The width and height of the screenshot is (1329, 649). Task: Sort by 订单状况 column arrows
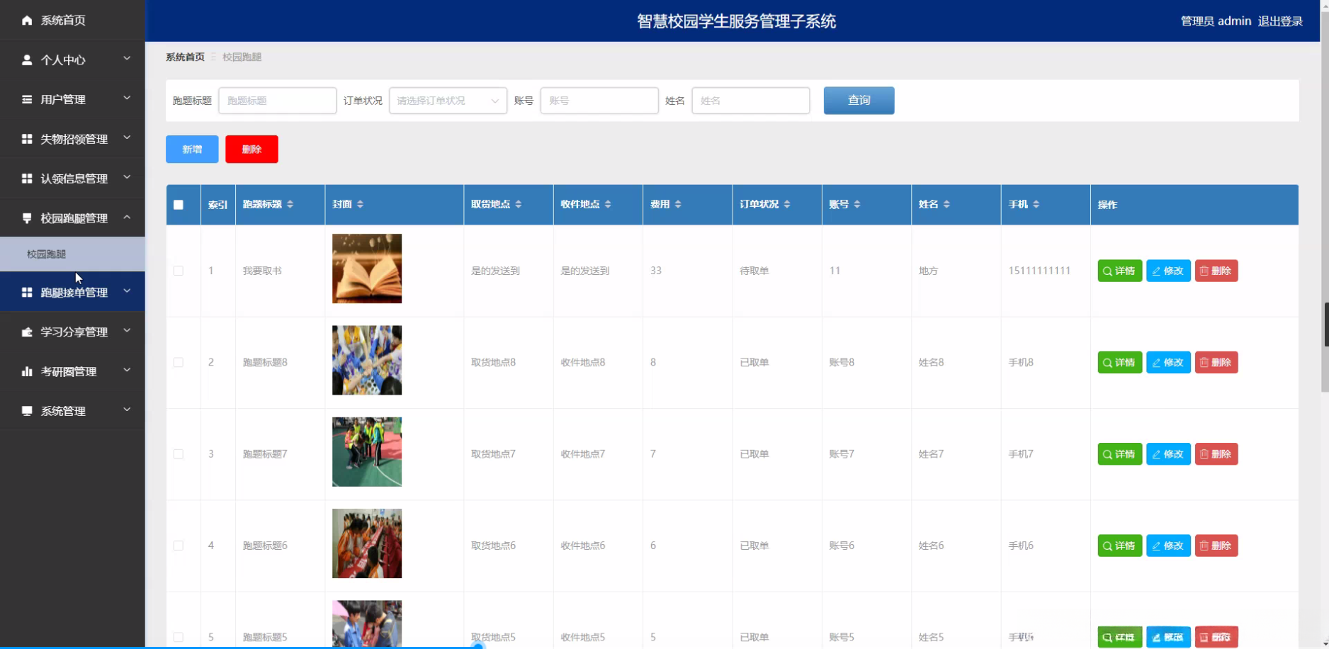pos(787,204)
